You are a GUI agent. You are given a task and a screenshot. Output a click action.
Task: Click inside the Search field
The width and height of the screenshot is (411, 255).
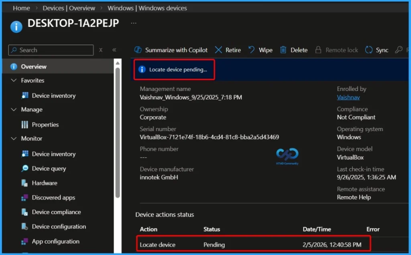coord(50,50)
